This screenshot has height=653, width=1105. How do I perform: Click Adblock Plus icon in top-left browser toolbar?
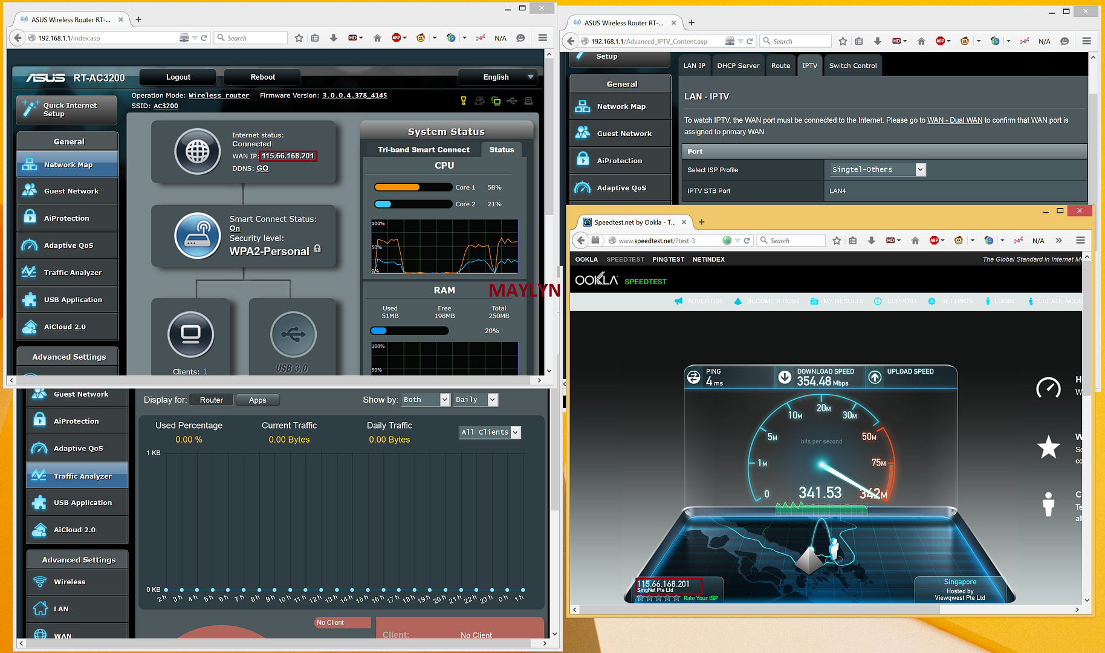pos(397,37)
